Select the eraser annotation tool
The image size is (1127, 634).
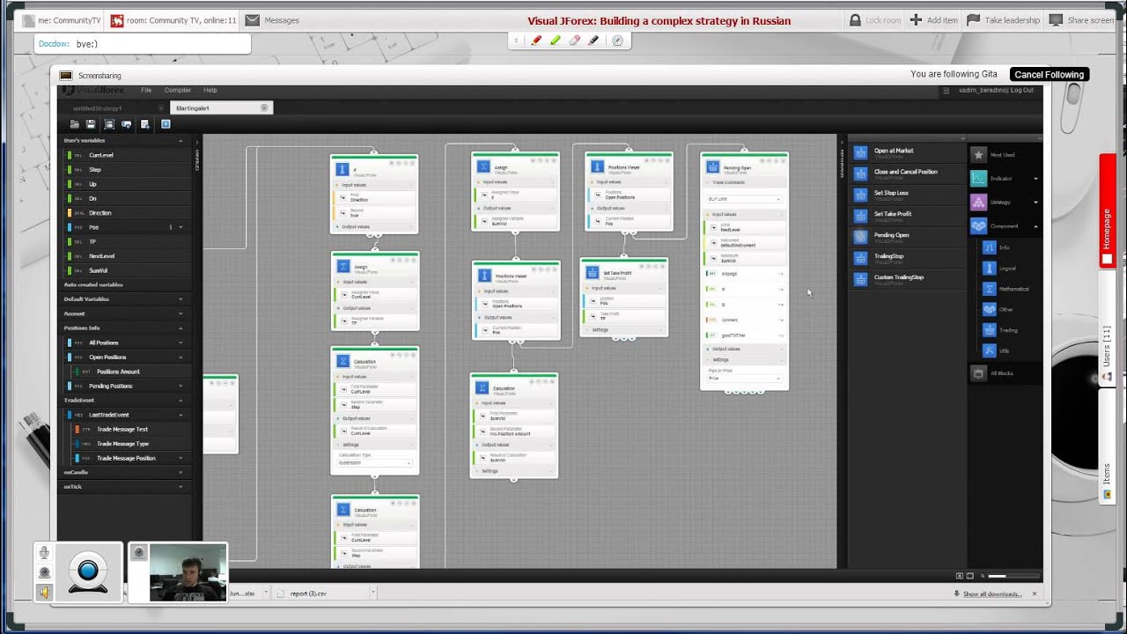(x=574, y=41)
